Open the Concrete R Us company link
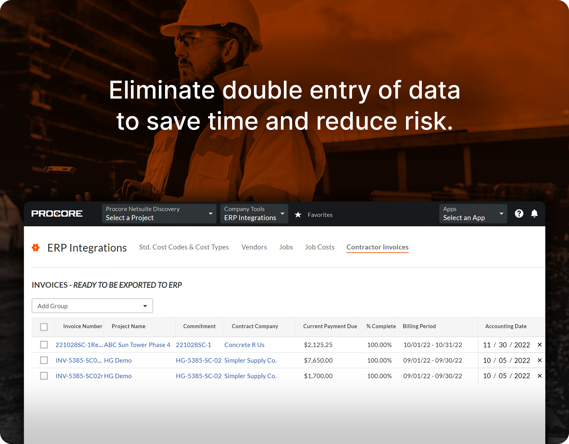The height and width of the screenshot is (444, 569). (x=244, y=345)
